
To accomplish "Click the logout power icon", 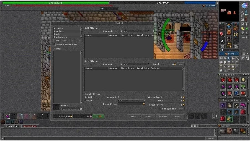I will [x=229, y=70].
